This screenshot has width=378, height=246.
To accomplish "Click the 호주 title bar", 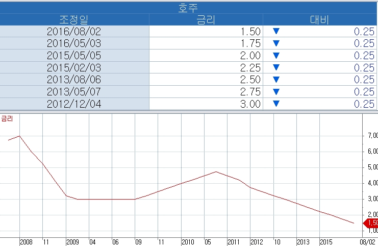I will click(x=189, y=7).
